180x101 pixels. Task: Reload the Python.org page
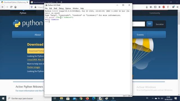tap(11, 7)
